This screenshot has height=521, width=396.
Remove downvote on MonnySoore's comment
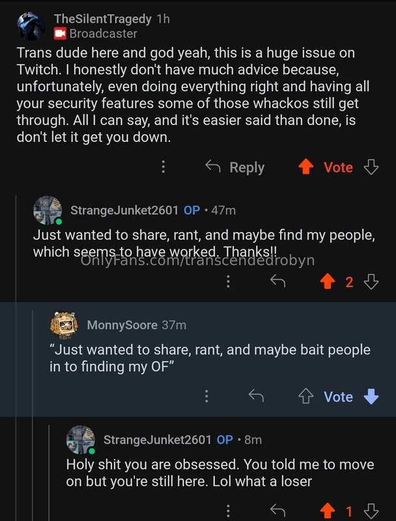pos(371,397)
